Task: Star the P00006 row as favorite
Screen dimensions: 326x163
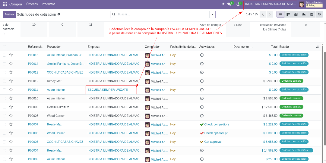Action: 11,133
